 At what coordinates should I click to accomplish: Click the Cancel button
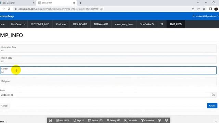(4, 106)
